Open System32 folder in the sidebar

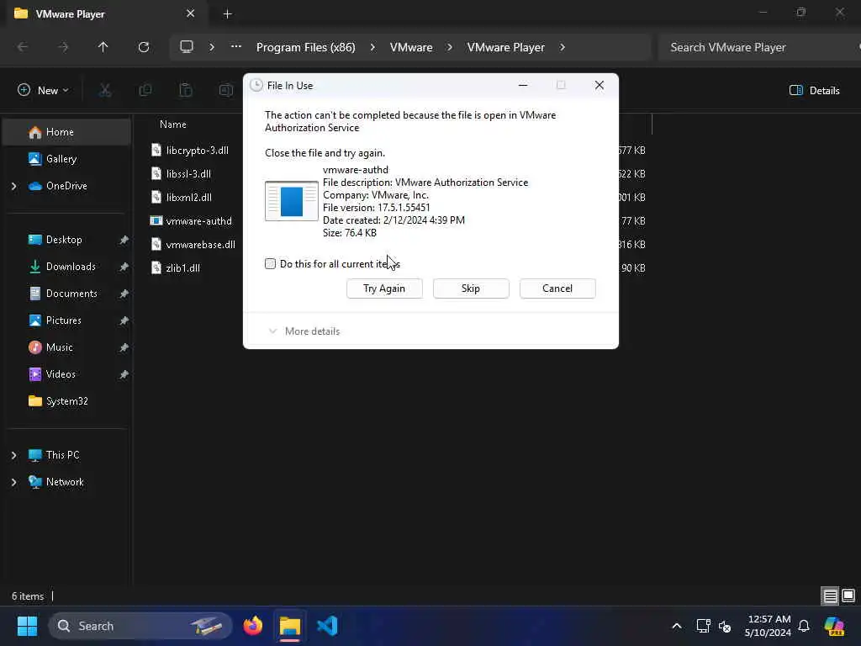(67, 401)
